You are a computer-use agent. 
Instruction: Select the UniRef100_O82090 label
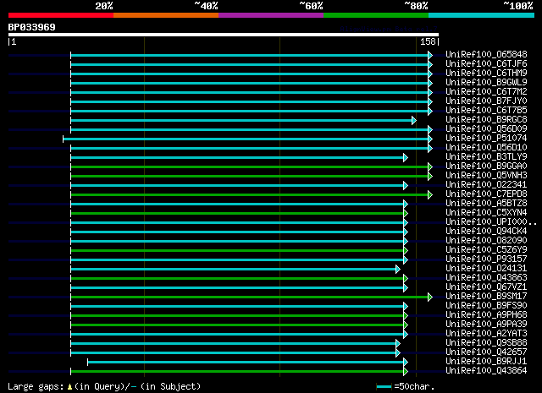pos(486,241)
